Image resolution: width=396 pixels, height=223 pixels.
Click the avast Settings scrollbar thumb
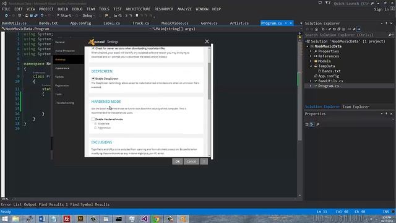coord(209,81)
